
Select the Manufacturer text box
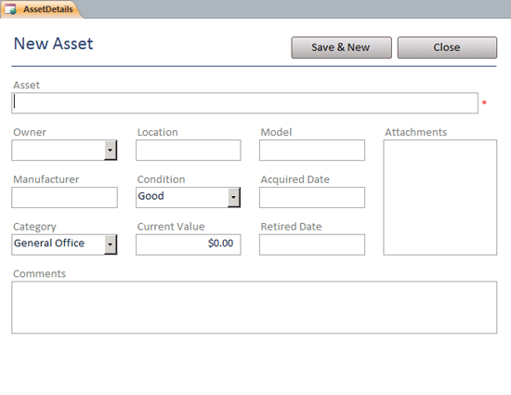point(64,197)
